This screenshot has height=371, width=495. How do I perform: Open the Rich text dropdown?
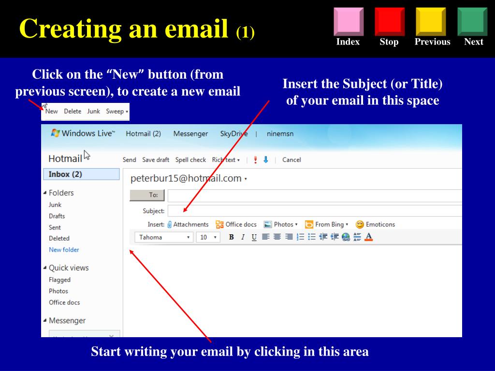(226, 159)
